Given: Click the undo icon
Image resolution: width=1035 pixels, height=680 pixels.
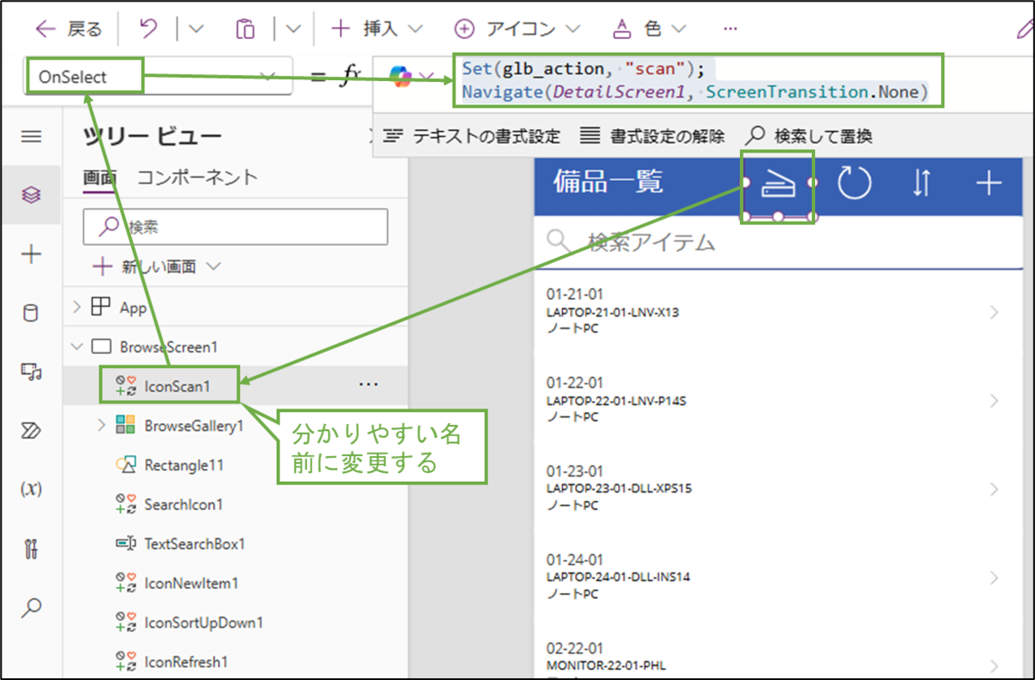Looking at the screenshot, I should coord(148,29).
